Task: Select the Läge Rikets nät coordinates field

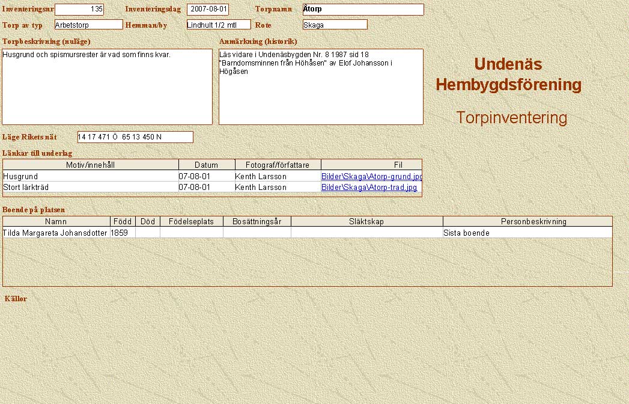Action: 135,137
